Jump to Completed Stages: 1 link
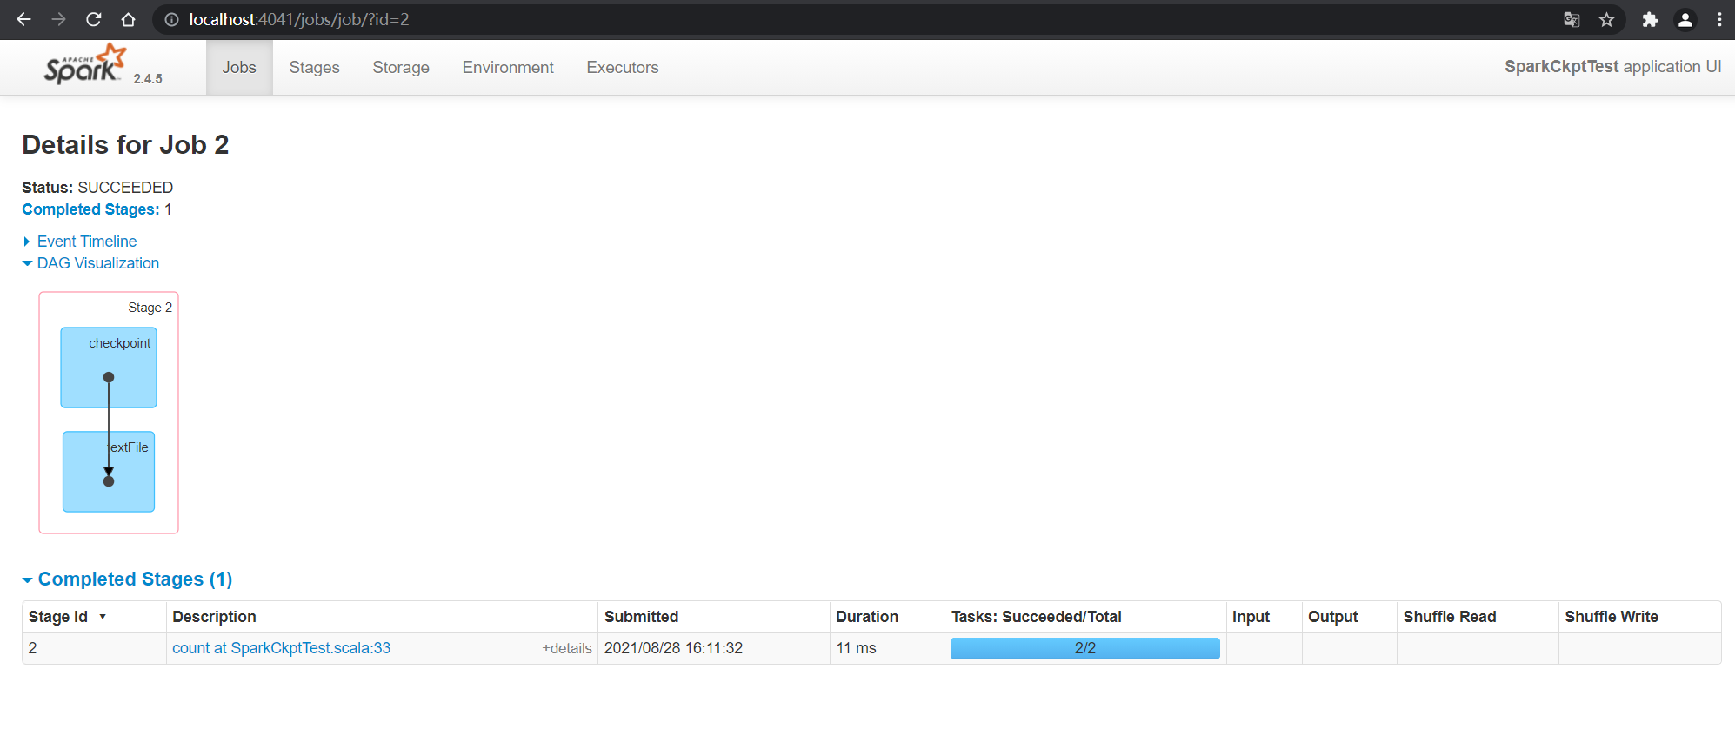1735x735 pixels. [90, 209]
